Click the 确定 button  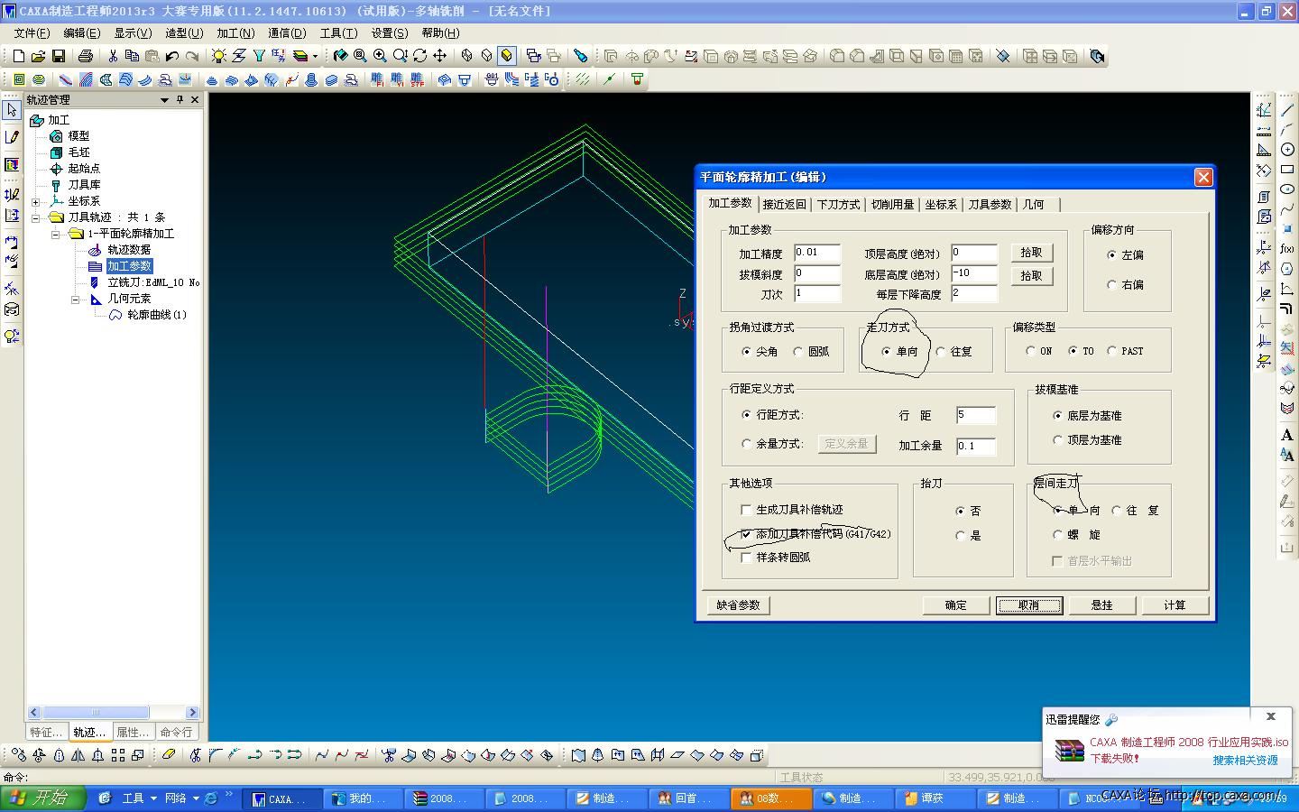pyautogui.click(x=955, y=605)
